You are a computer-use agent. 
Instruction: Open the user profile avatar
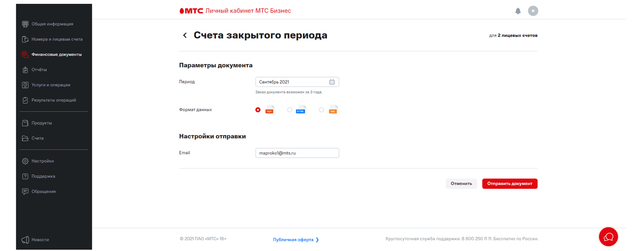[533, 11]
